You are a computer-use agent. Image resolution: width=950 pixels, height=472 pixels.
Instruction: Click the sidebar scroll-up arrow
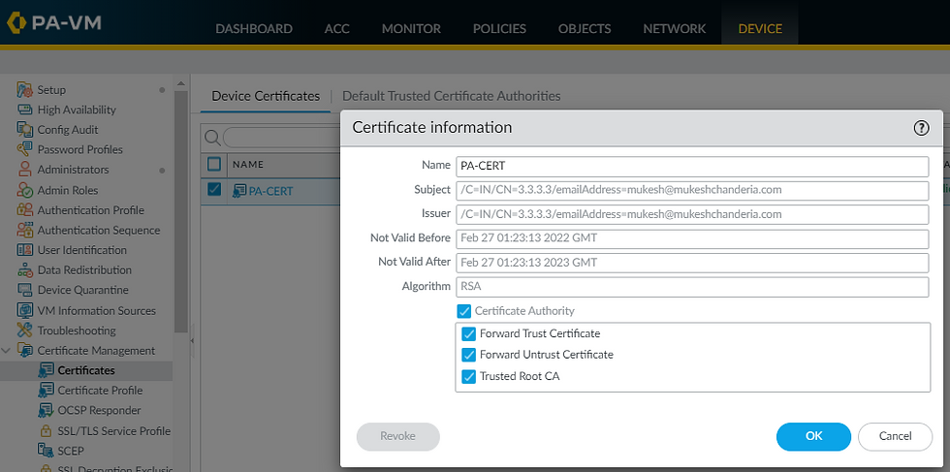pos(180,83)
